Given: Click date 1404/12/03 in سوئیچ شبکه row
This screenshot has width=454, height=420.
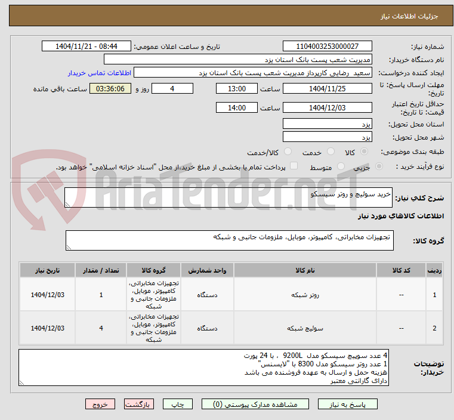Looking at the screenshot, I should (x=48, y=328).
